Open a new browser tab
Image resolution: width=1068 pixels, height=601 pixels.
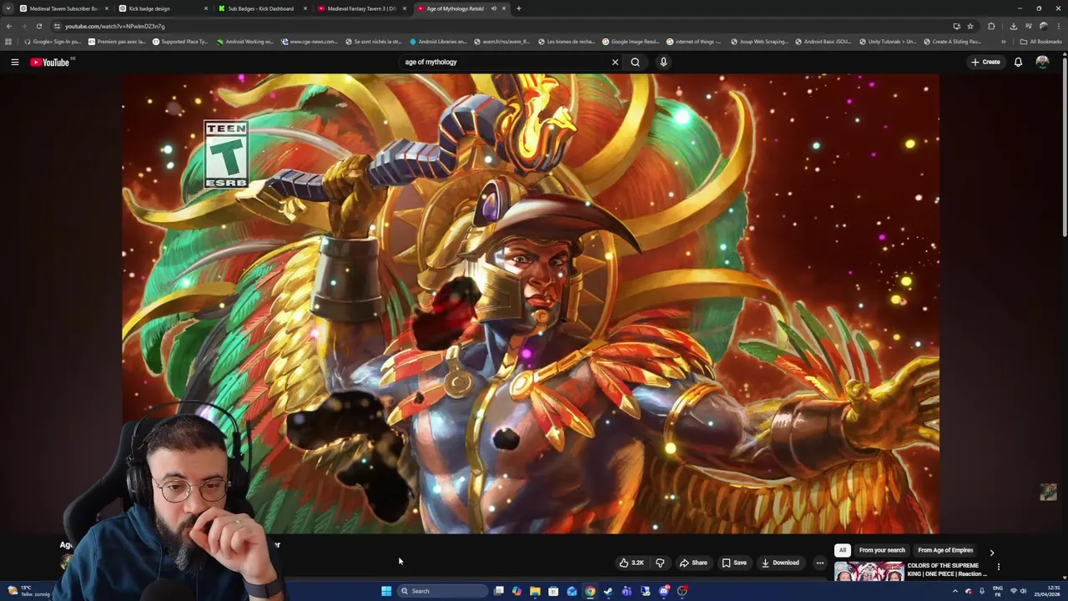[518, 8]
